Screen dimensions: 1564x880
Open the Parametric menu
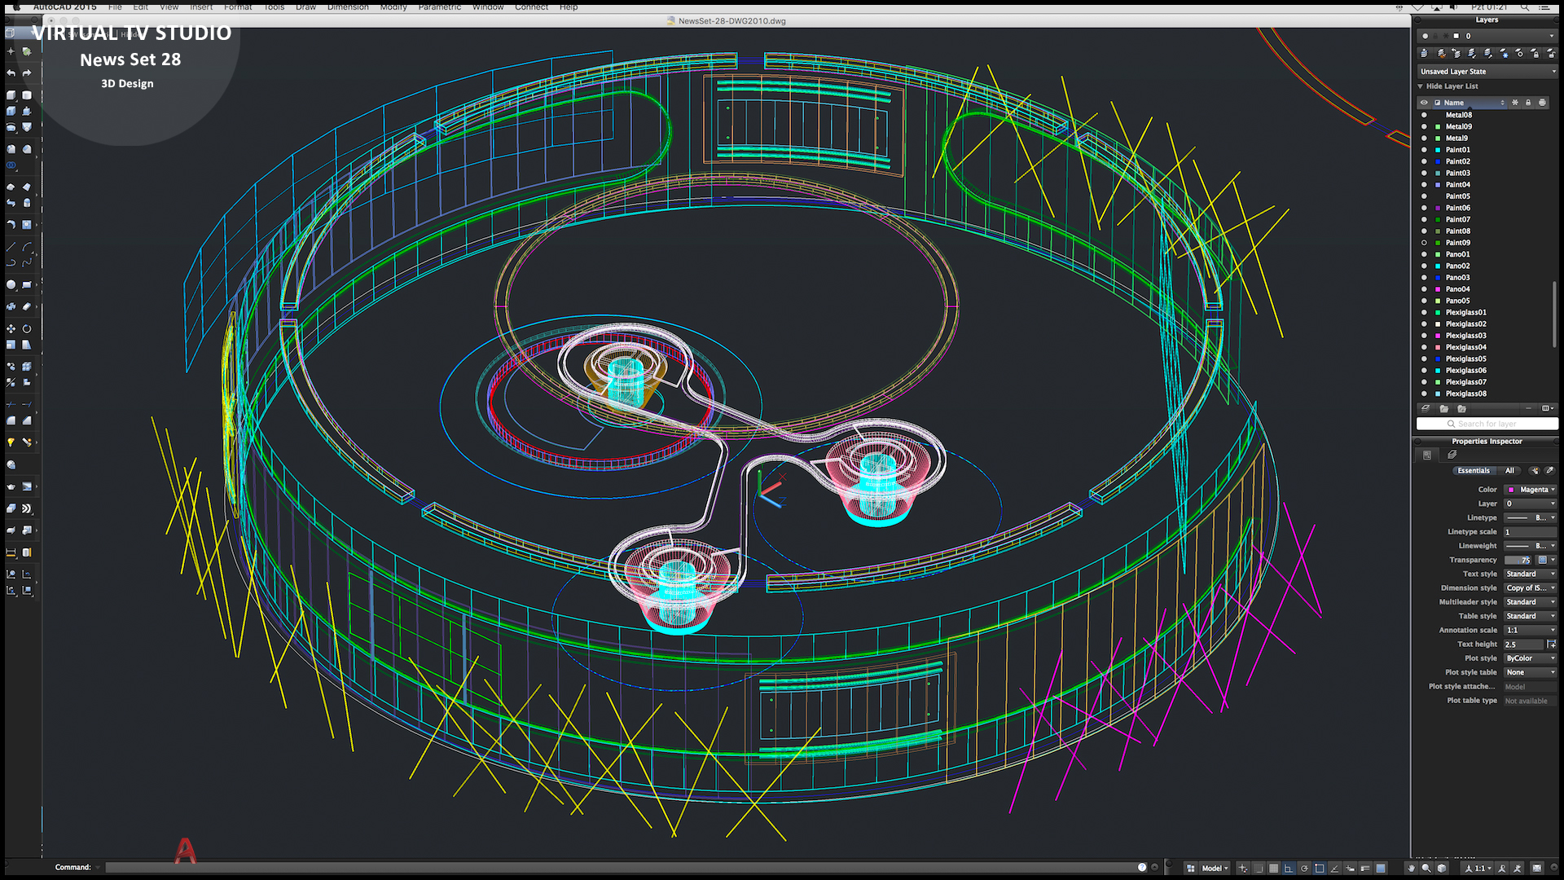coord(440,7)
